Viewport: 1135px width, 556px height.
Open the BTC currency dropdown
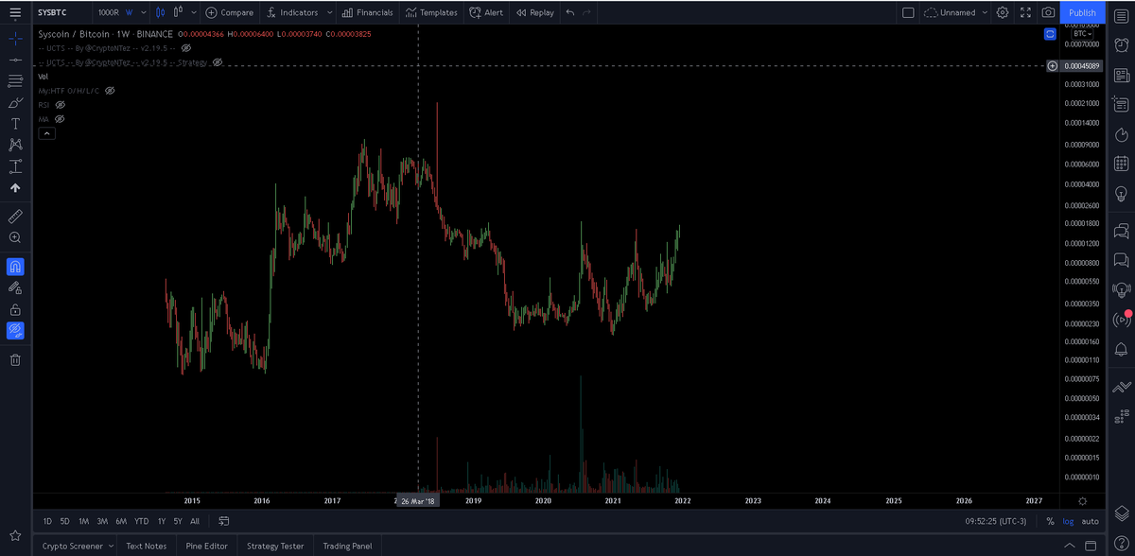[x=1084, y=34]
